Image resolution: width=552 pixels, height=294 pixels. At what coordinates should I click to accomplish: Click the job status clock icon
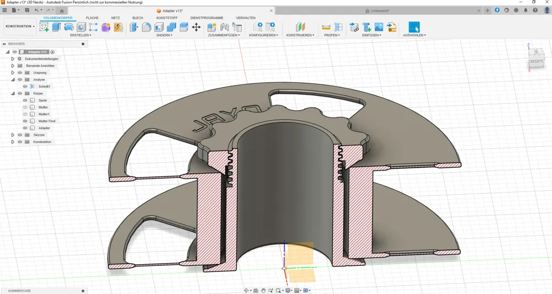click(516, 10)
